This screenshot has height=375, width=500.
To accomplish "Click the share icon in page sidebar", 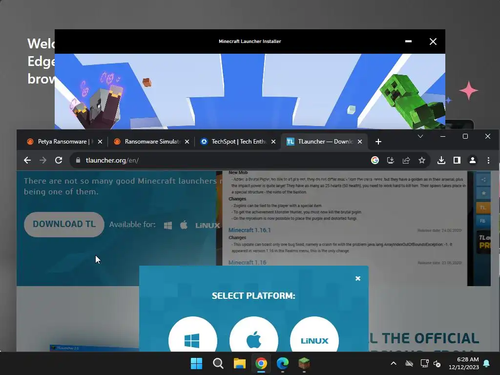I will click(x=483, y=180).
